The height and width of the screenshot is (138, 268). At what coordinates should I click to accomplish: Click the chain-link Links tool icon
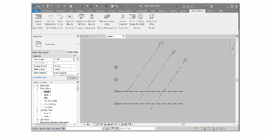pyautogui.click(x=107, y=17)
